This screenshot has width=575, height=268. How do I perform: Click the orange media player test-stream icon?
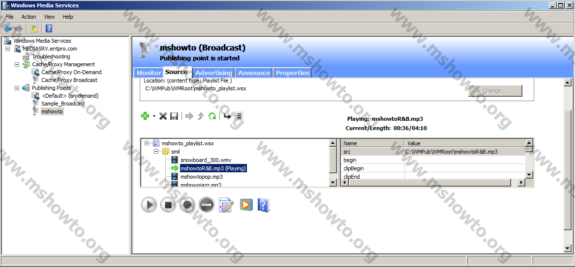(246, 204)
